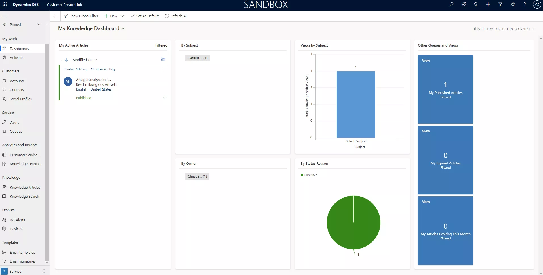Open the My Knowledge Dashboard selector

[x=123, y=28]
